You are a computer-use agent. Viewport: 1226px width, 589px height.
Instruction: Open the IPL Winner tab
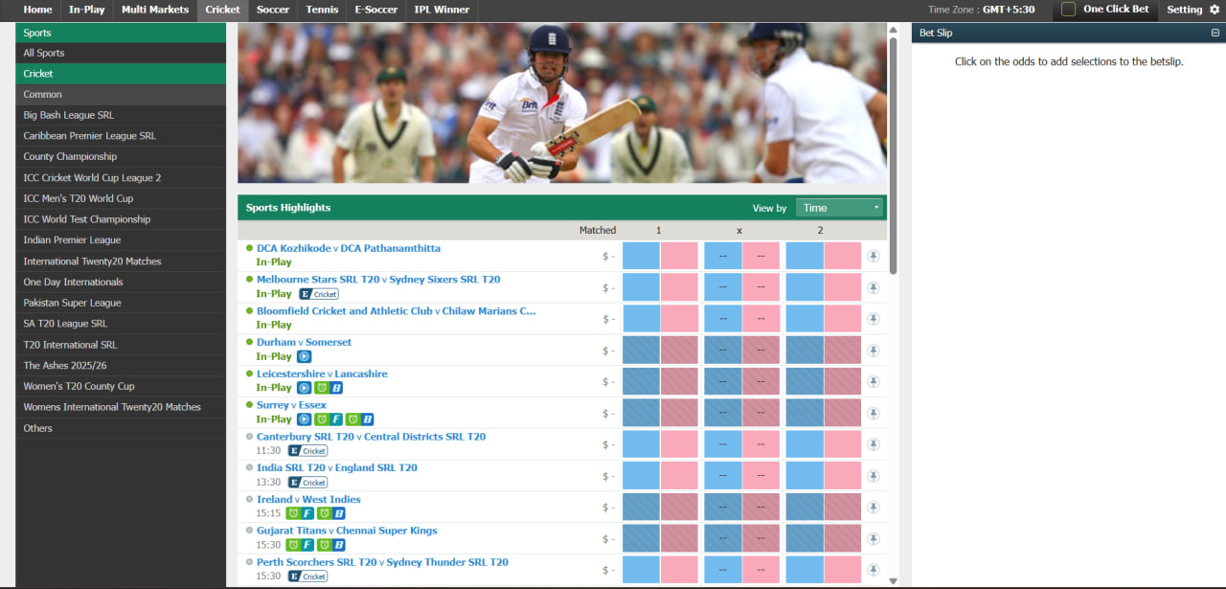click(x=442, y=10)
